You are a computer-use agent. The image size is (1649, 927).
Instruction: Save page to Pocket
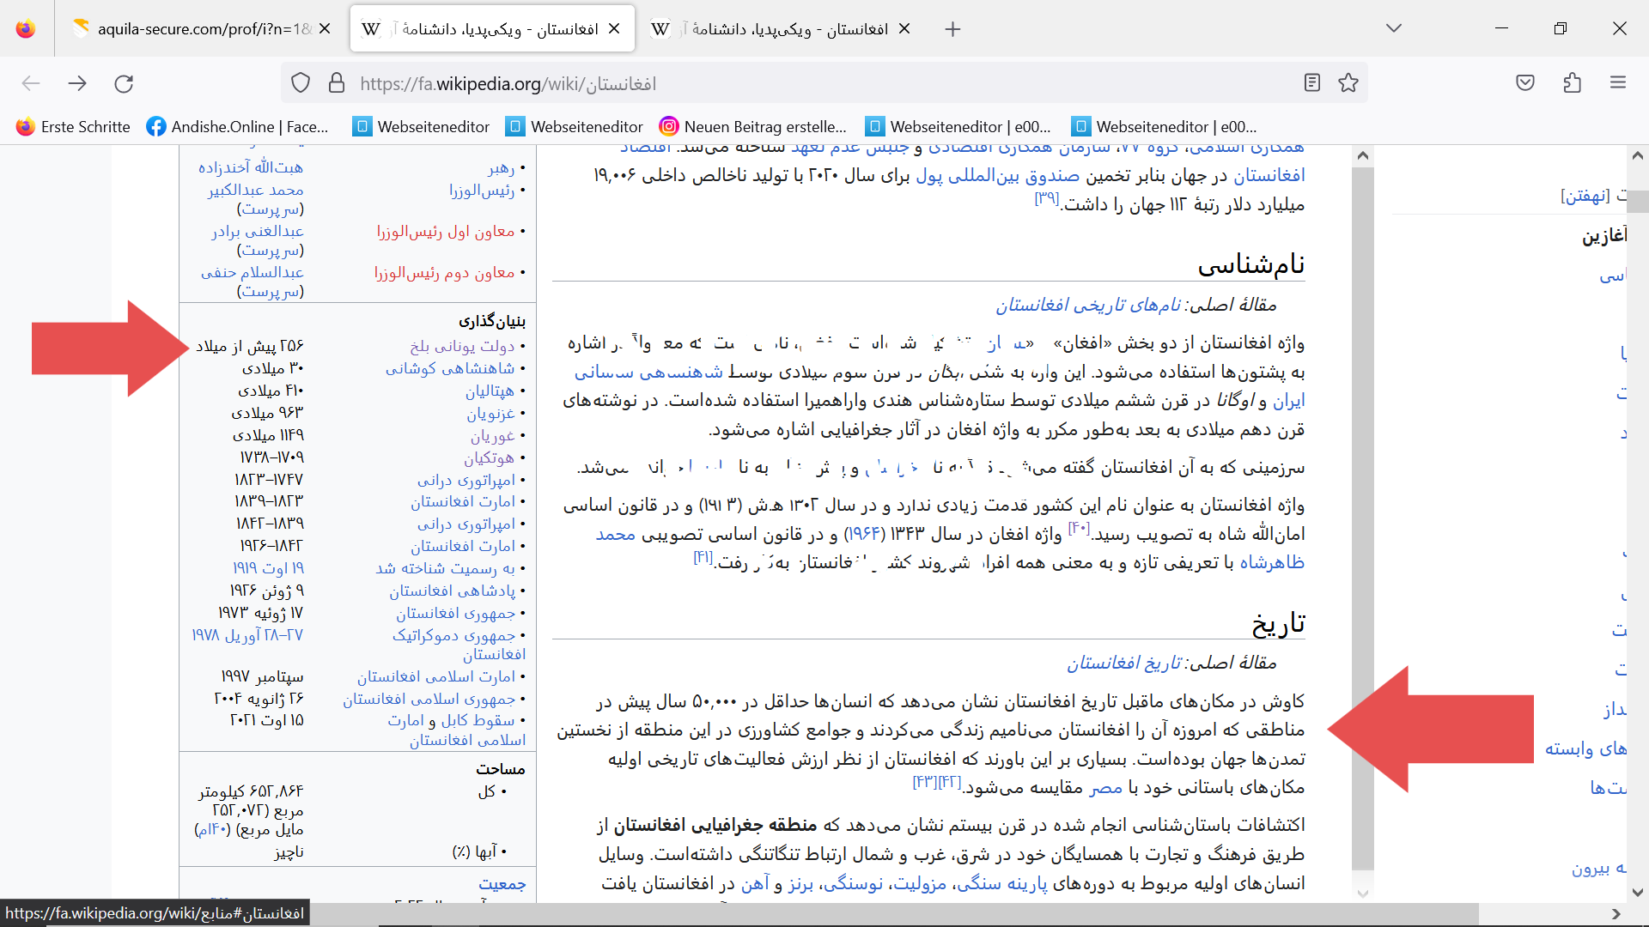pyautogui.click(x=1525, y=83)
